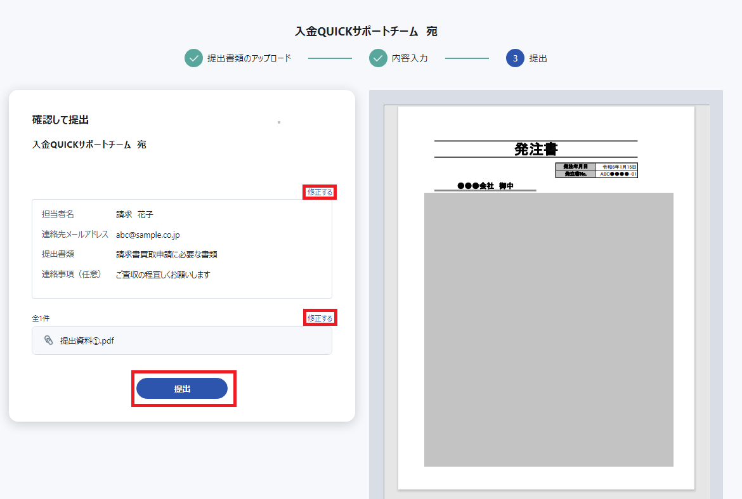
Task: Click the text 請求書買取申請に必要な書類
Action: (x=167, y=254)
